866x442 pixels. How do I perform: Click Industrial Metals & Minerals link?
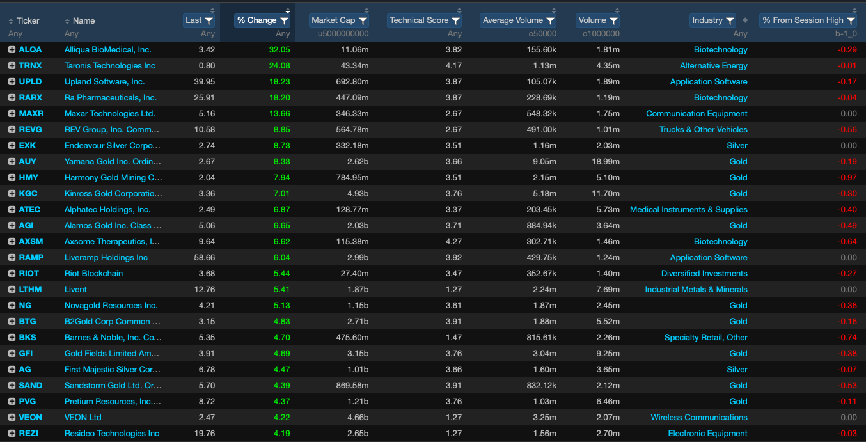click(696, 290)
